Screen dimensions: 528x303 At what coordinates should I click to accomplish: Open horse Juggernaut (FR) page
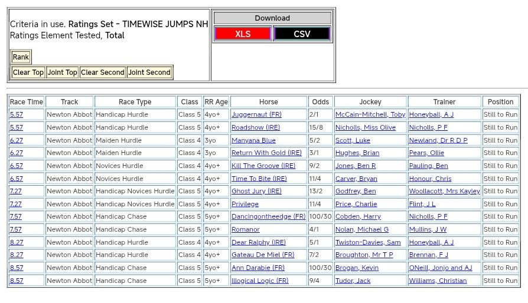256,115
